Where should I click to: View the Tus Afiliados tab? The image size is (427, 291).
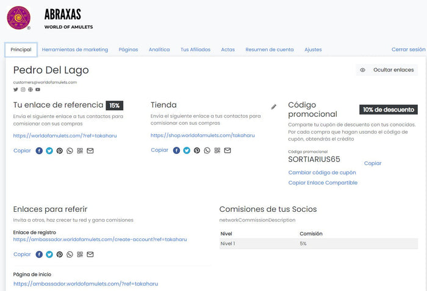pos(196,50)
